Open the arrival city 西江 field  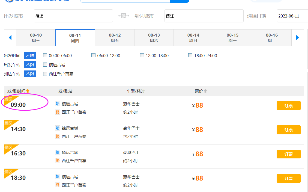204,16
